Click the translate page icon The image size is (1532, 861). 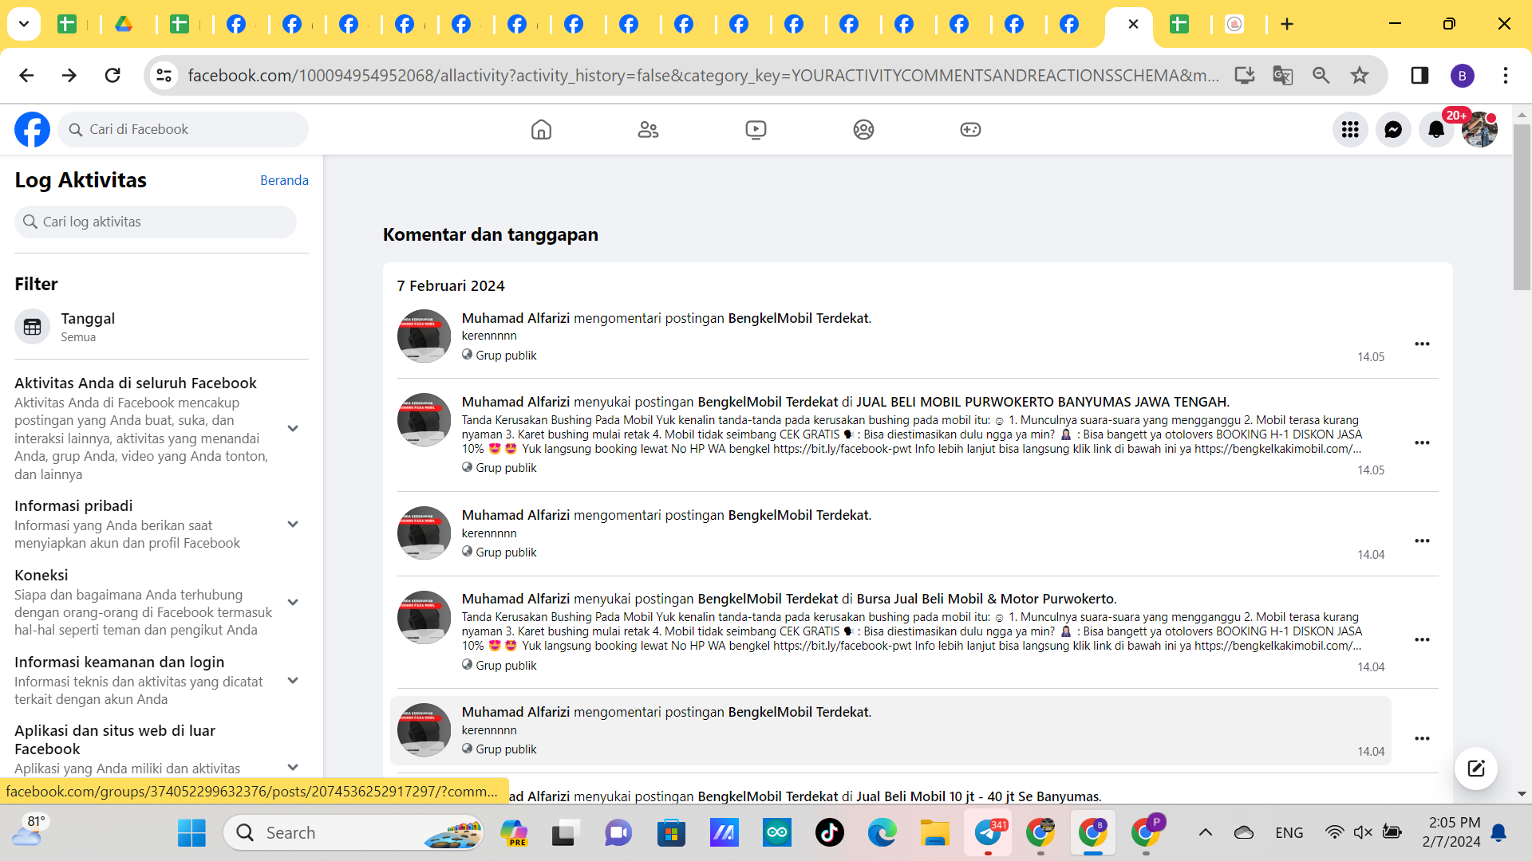(x=1282, y=75)
